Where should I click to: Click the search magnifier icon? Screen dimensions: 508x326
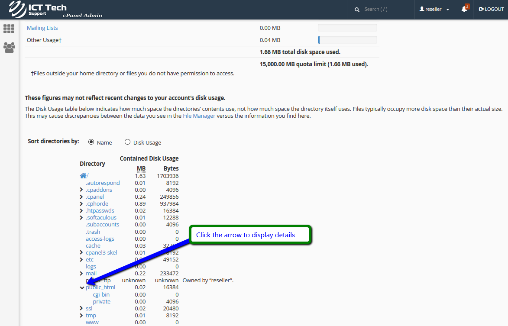[x=357, y=10]
